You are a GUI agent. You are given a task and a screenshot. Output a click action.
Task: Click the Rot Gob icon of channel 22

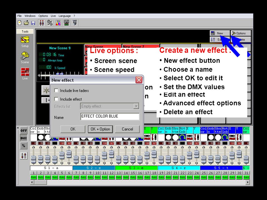(x=182, y=137)
